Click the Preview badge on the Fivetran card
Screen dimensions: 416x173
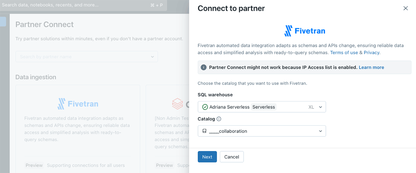(x=34, y=165)
